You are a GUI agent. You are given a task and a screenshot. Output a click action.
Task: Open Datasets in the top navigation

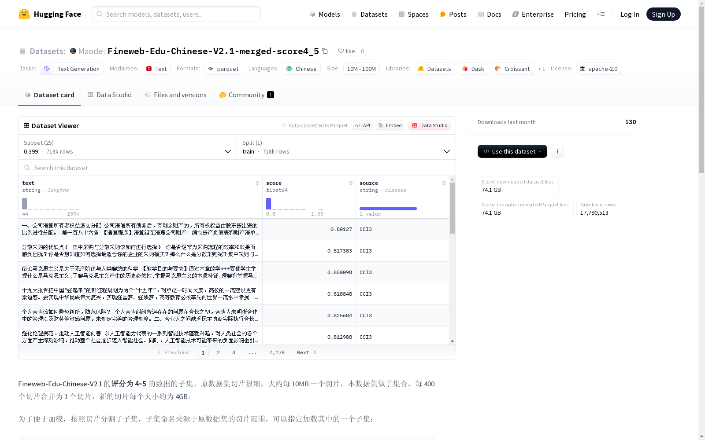tap(369, 14)
